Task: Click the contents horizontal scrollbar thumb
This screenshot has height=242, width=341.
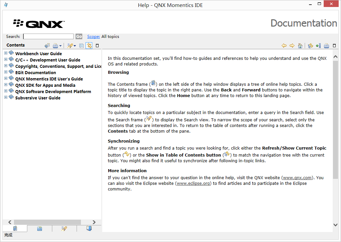Action: click(47, 222)
